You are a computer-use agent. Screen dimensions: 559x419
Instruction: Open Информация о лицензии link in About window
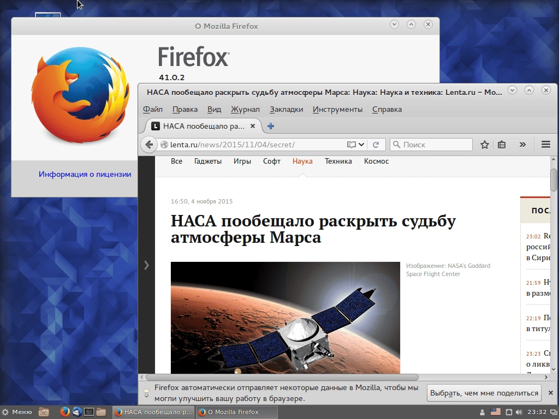(x=85, y=174)
